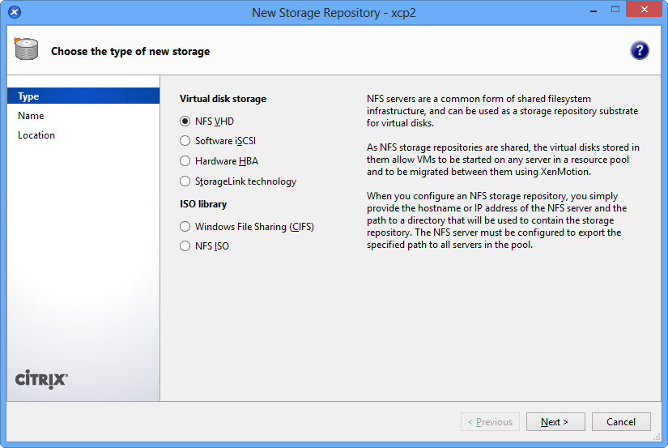This screenshot has height=448, width=668.
Task: Click the storage disk icon in header
Action: (x=26, y=49)
